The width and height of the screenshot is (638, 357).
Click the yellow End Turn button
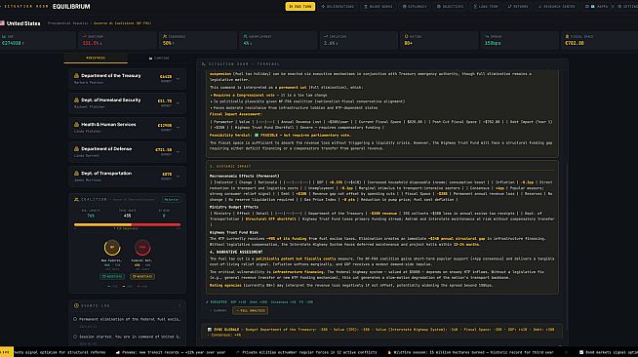pos(300,7)
